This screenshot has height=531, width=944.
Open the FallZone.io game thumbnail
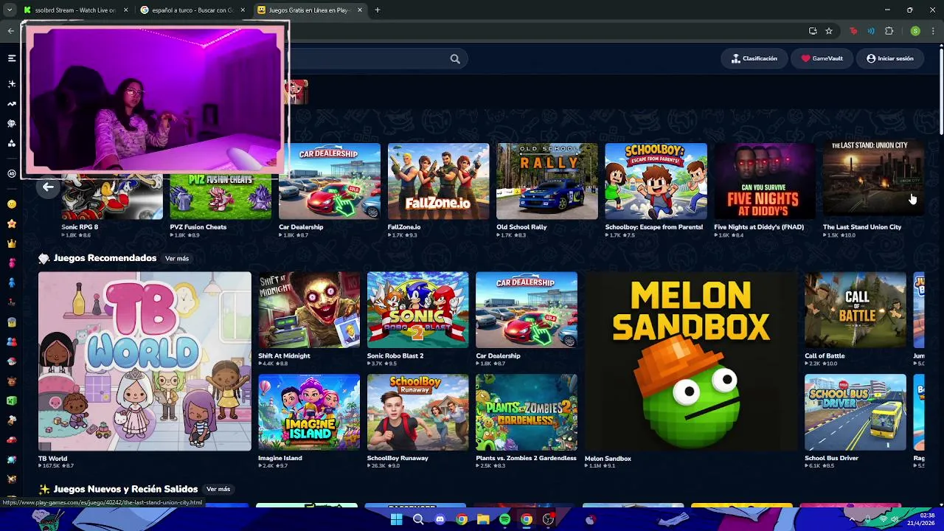coord(438,181)
